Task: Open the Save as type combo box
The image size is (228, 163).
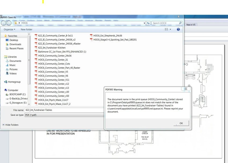Action: point(65,115)
